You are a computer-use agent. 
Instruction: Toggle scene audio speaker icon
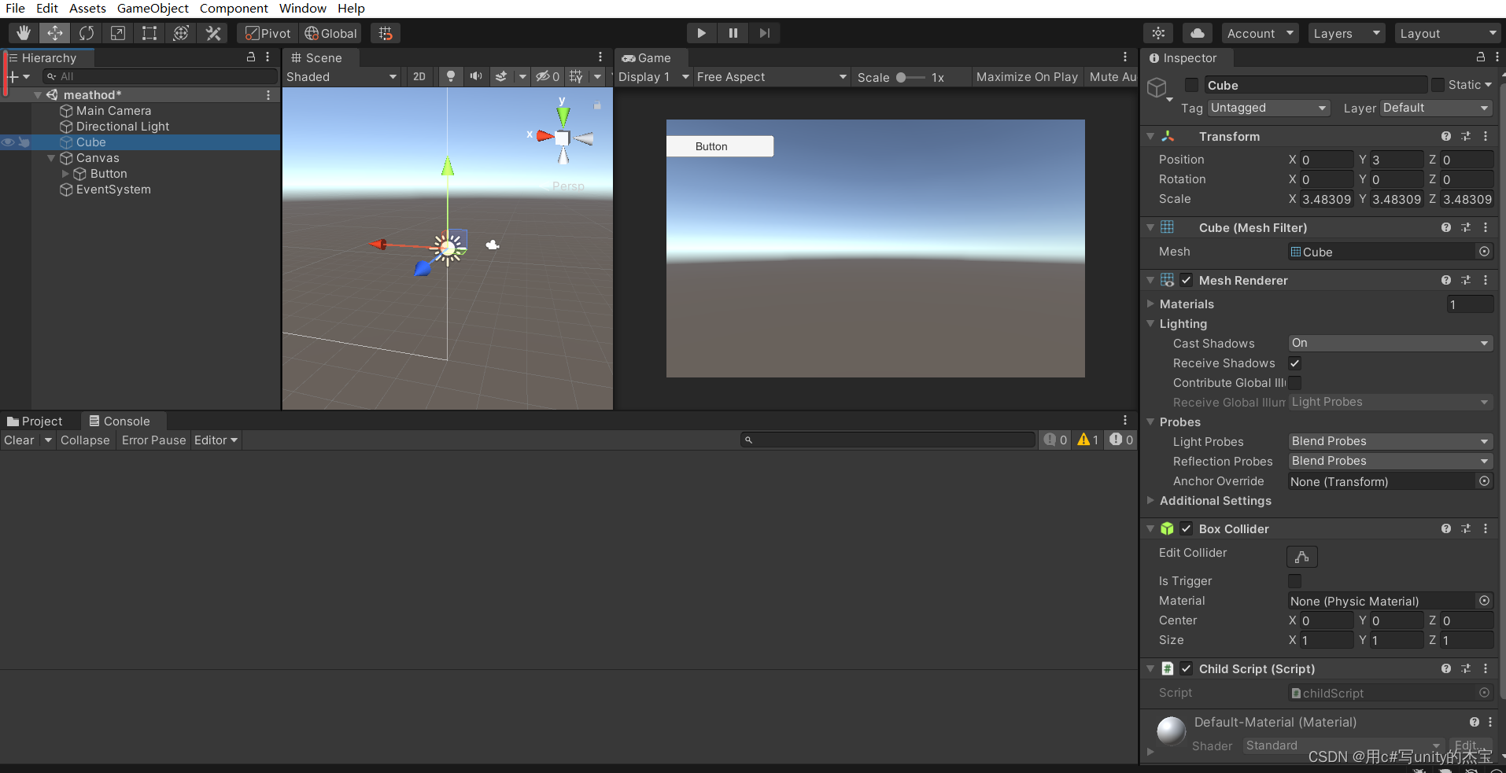click(475, 76)
